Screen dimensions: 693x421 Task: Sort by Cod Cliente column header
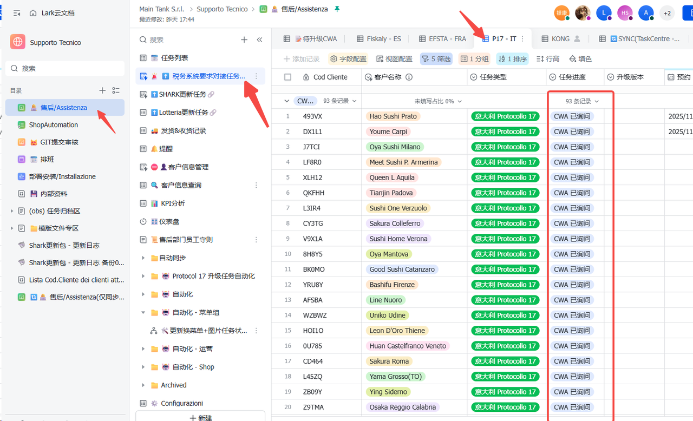[330, 77]
